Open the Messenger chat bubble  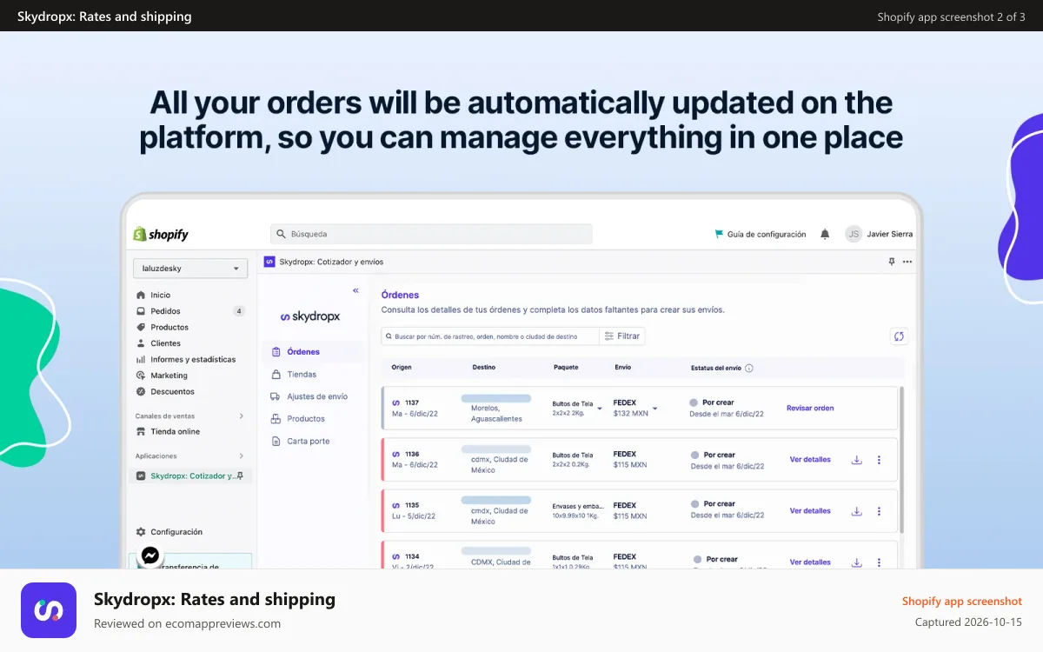[150, 555]
